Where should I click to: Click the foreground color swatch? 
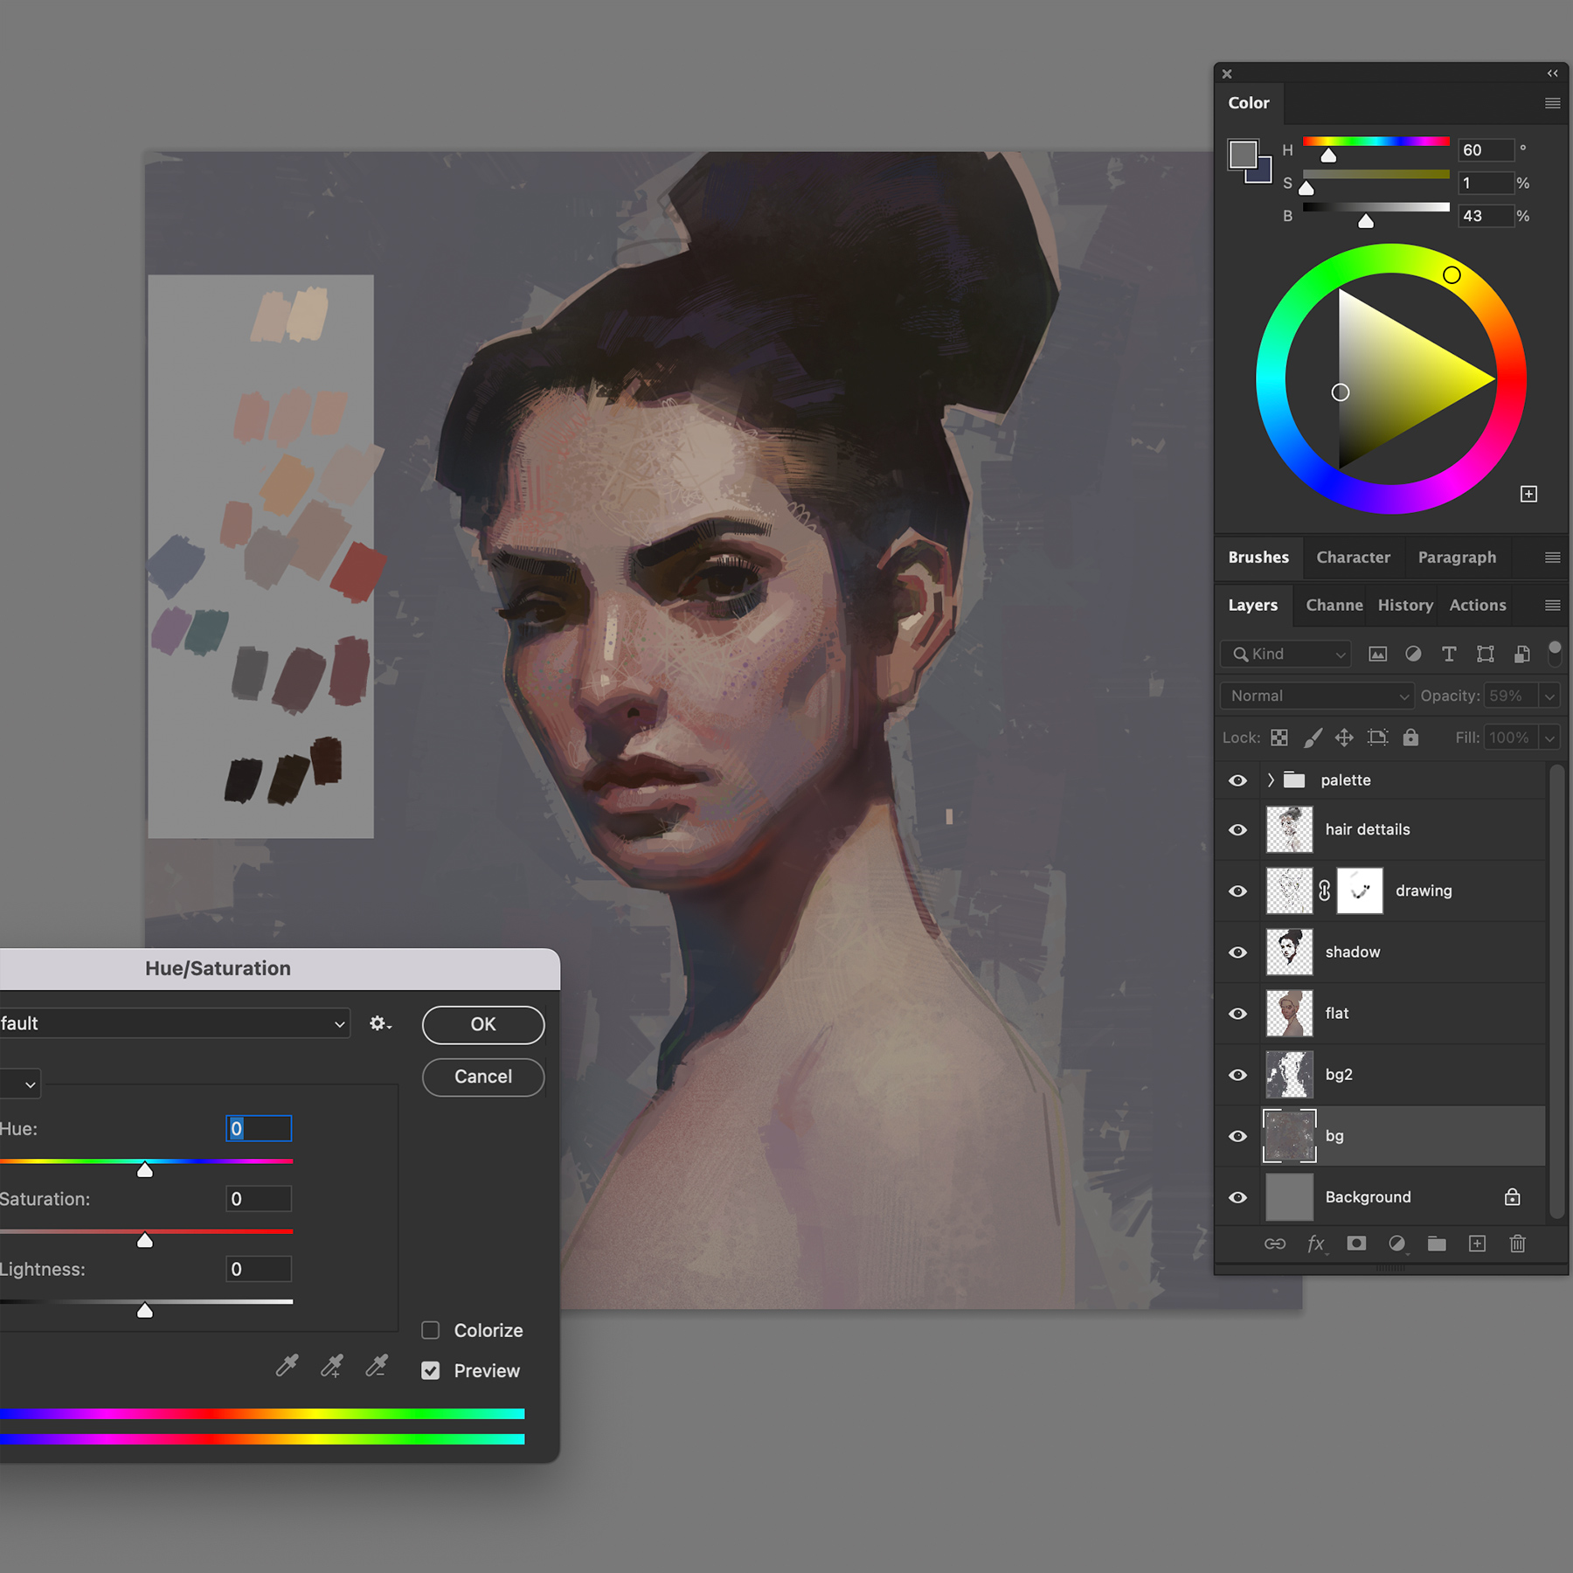coord(1243,155)
